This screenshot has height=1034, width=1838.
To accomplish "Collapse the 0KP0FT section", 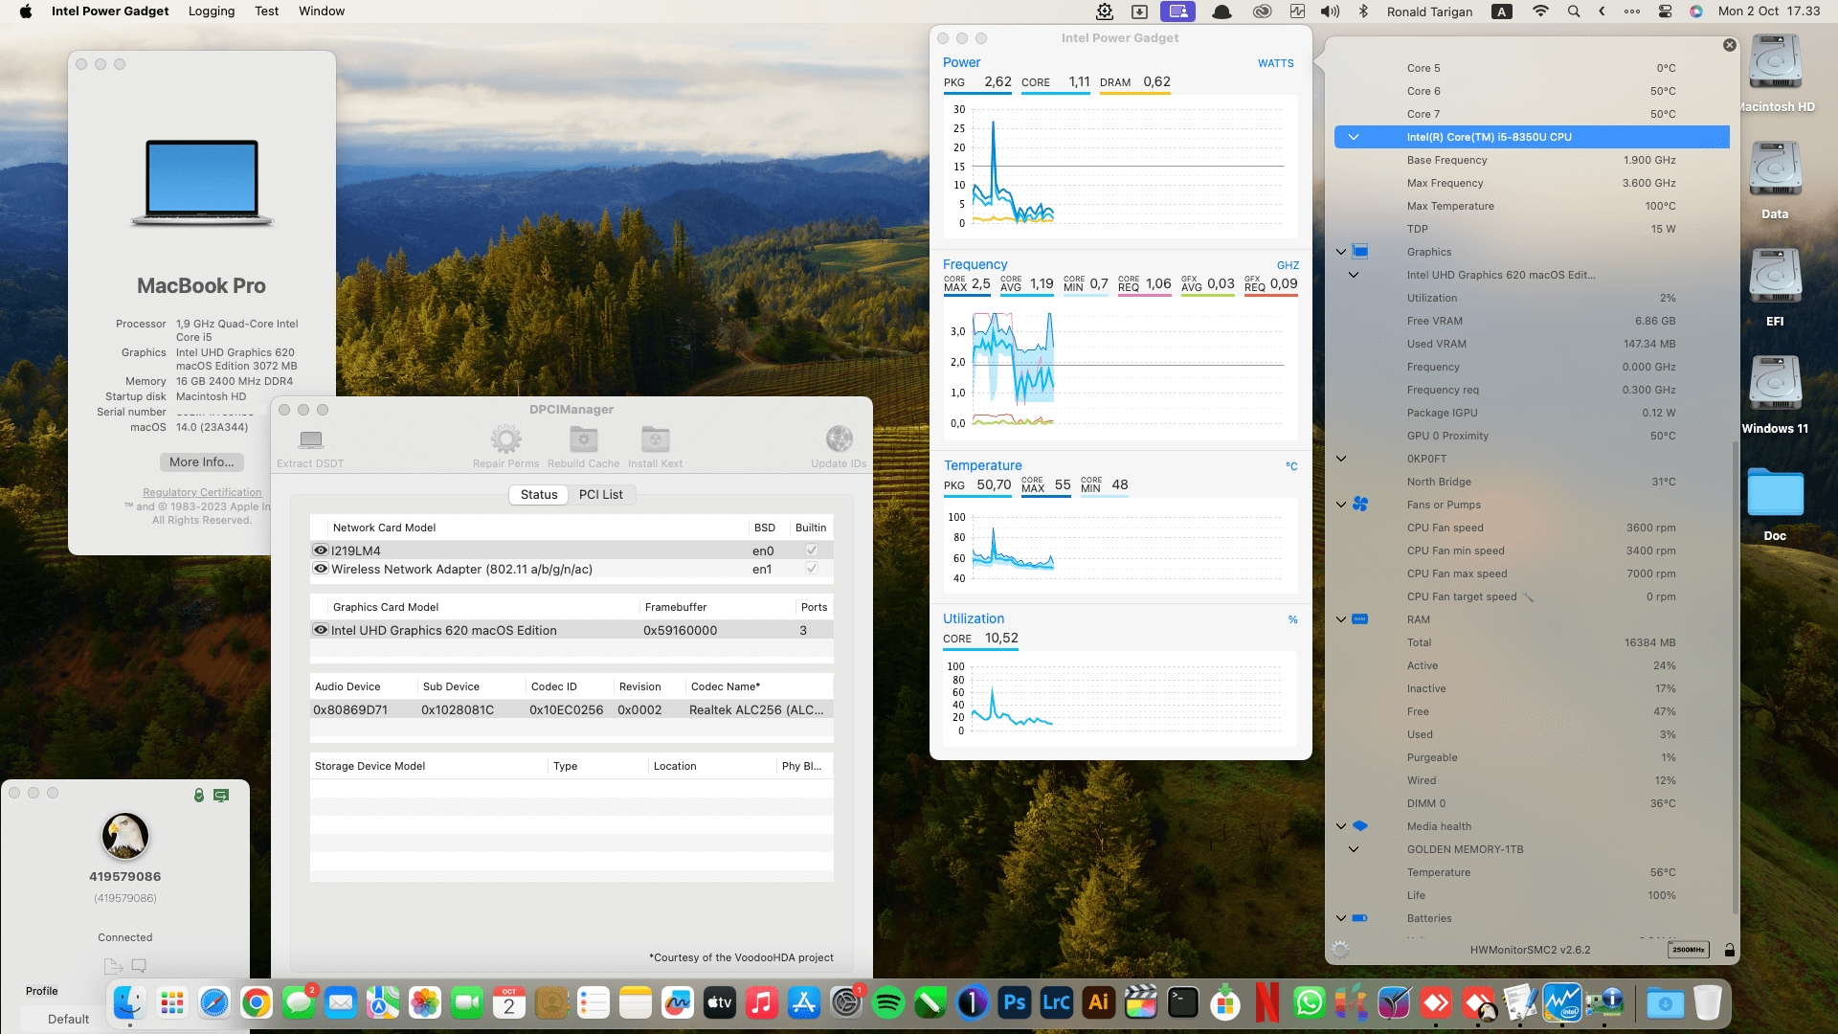I will point(1341,459).
